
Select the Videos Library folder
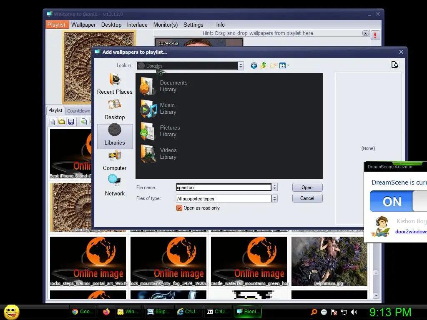158,153
